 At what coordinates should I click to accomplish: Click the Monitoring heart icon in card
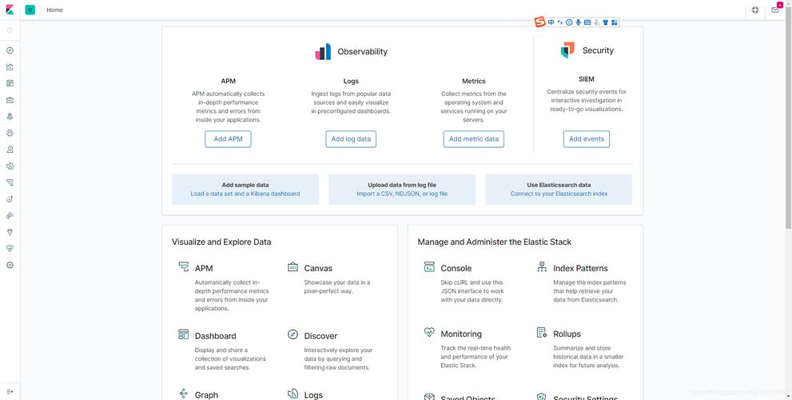pos(429,333)
